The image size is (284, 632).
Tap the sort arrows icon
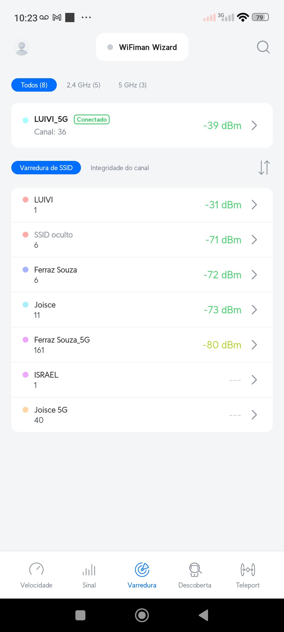coord(264,168)
